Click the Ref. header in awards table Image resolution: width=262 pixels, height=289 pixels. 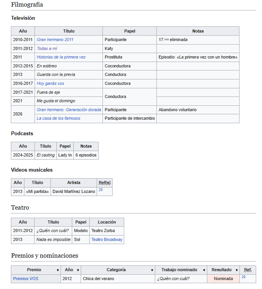tap(248, 270)
